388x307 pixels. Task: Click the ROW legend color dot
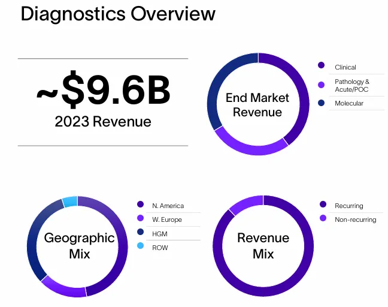140,246
